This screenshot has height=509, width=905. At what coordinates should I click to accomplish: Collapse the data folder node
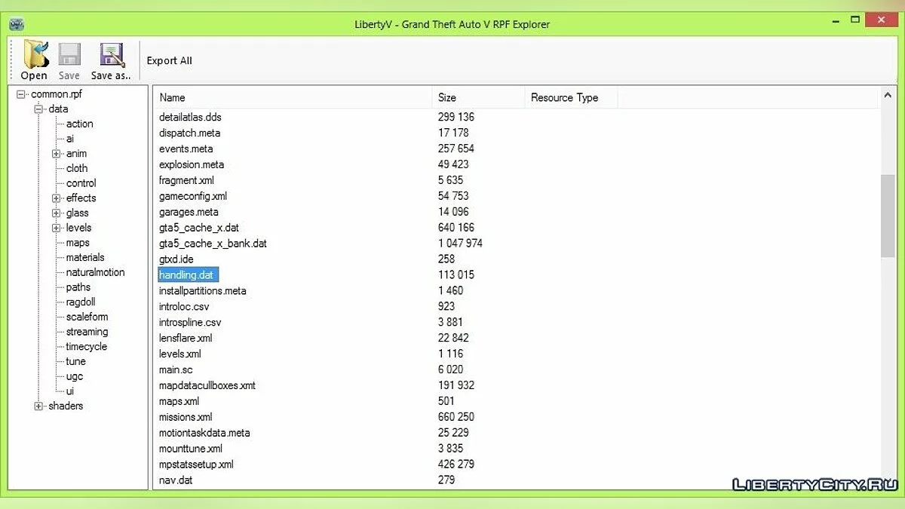[x=38, y=109]
